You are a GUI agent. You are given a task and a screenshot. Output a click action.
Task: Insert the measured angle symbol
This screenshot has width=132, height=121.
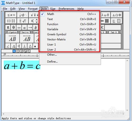[13, 46]
